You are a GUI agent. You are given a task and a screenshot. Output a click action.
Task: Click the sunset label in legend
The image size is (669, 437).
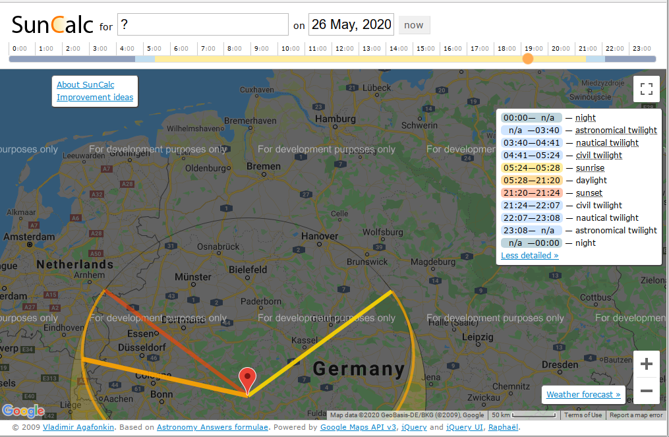click(x=589, y=193)
